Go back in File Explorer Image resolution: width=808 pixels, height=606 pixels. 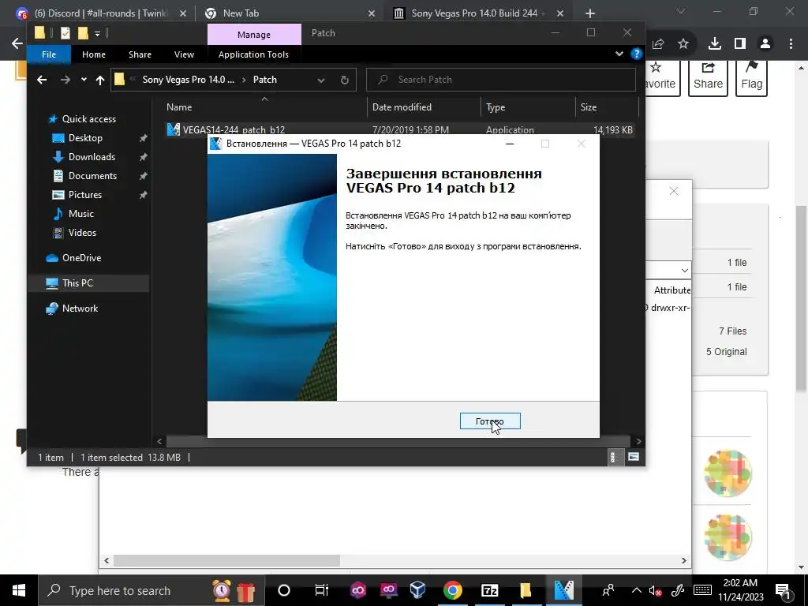click(42, 80)
